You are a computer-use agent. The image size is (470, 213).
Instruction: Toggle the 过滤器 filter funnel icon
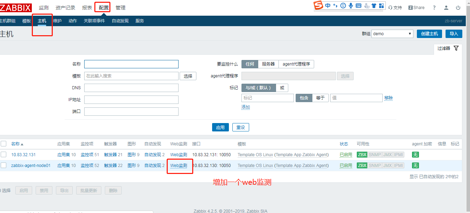point(456,48)
